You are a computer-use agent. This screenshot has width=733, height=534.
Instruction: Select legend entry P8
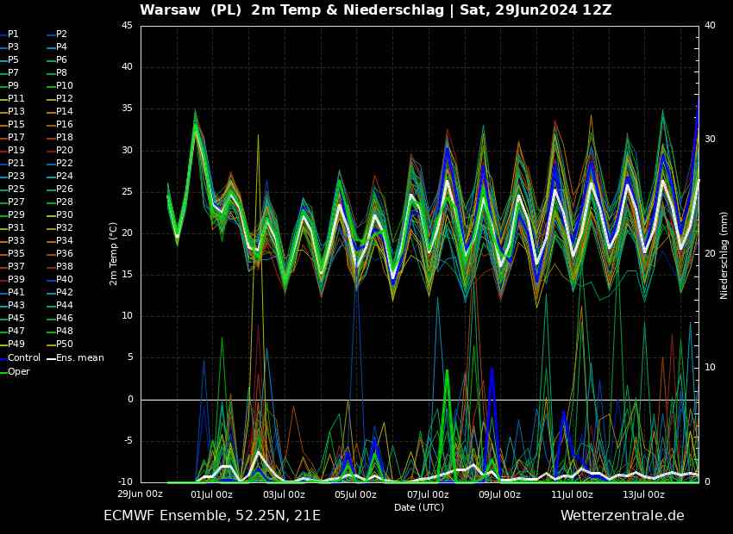(x=61, y=73)
